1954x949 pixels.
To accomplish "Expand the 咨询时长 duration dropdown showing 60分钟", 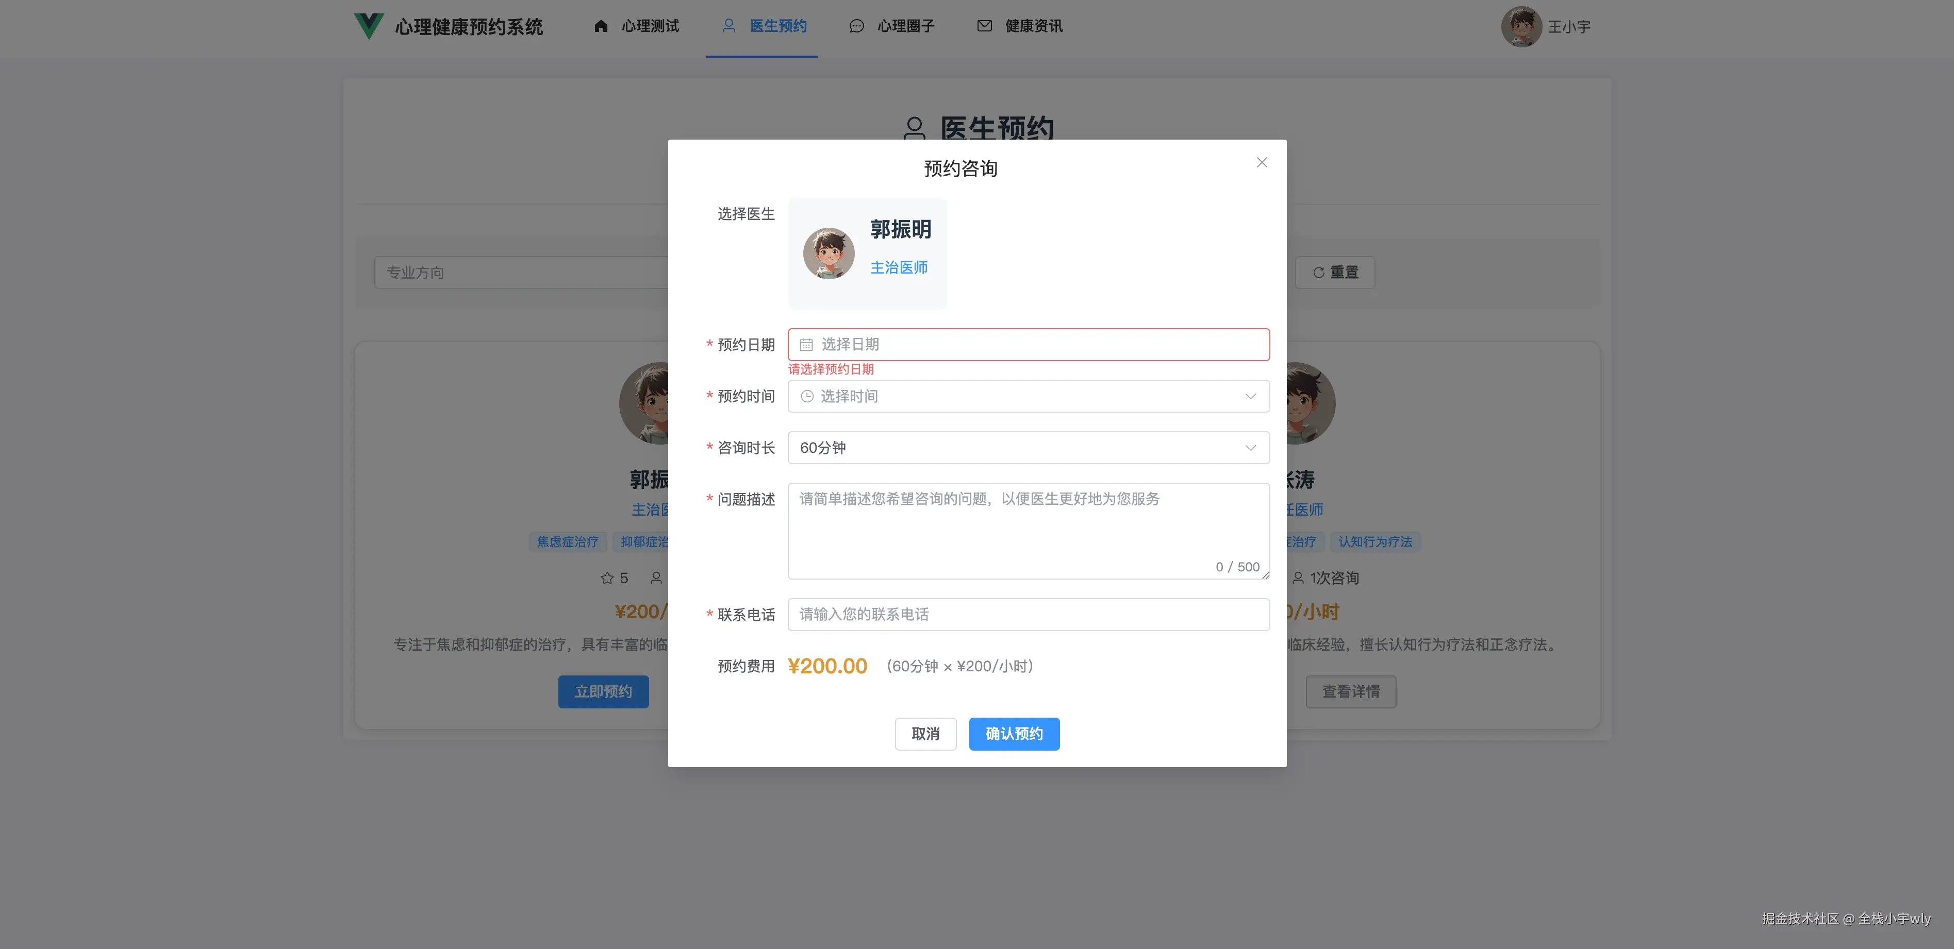I will click(x=1028, y=447).
